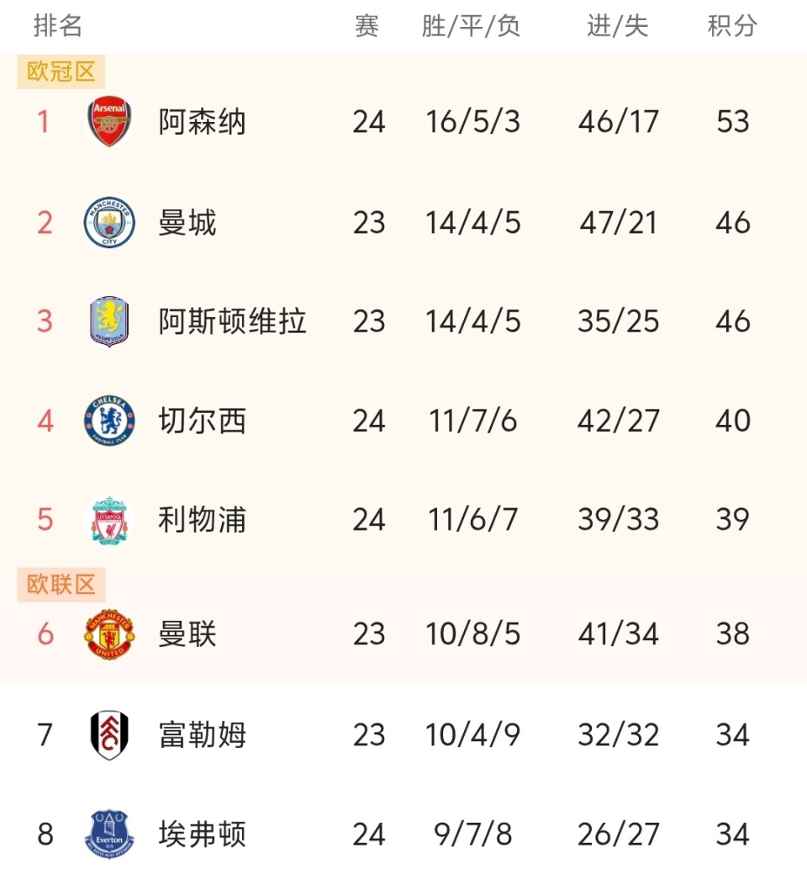Click Liverpool's 39 points value
The image size is (807, 890).
[x=732, y=520]
